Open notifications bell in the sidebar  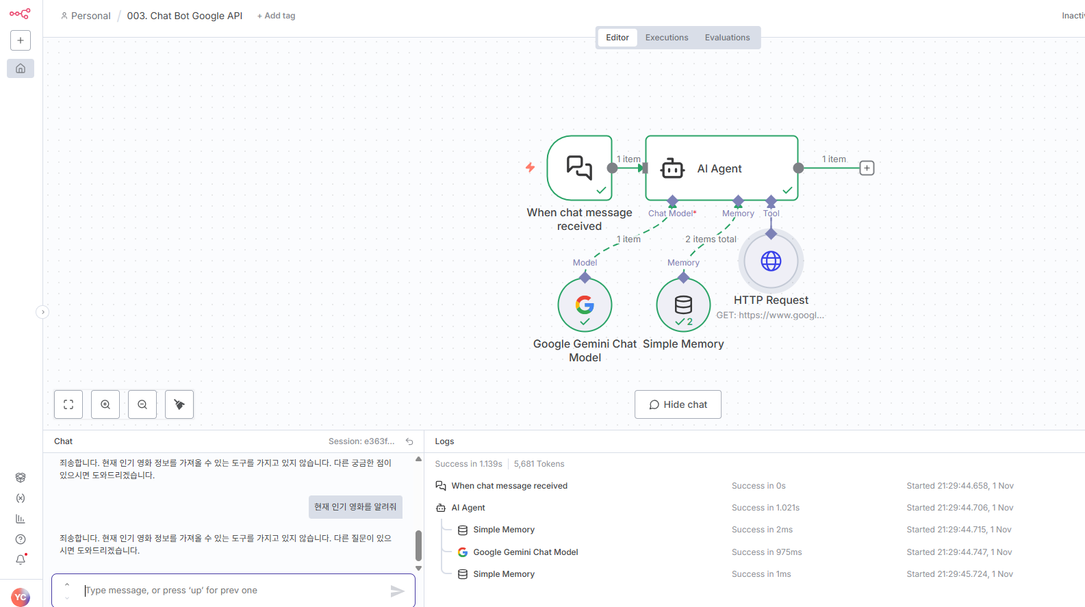click(x=21, y=560)
